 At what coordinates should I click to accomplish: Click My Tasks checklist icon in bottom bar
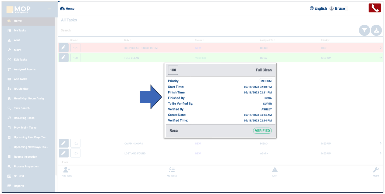(x=172, y=170)
